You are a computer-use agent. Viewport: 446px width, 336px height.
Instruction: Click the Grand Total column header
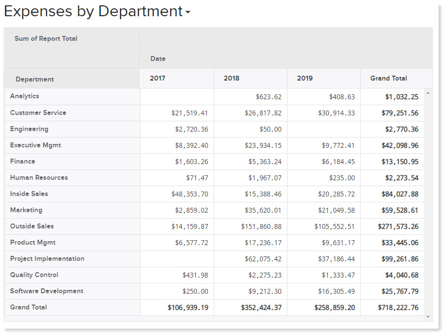388,78
